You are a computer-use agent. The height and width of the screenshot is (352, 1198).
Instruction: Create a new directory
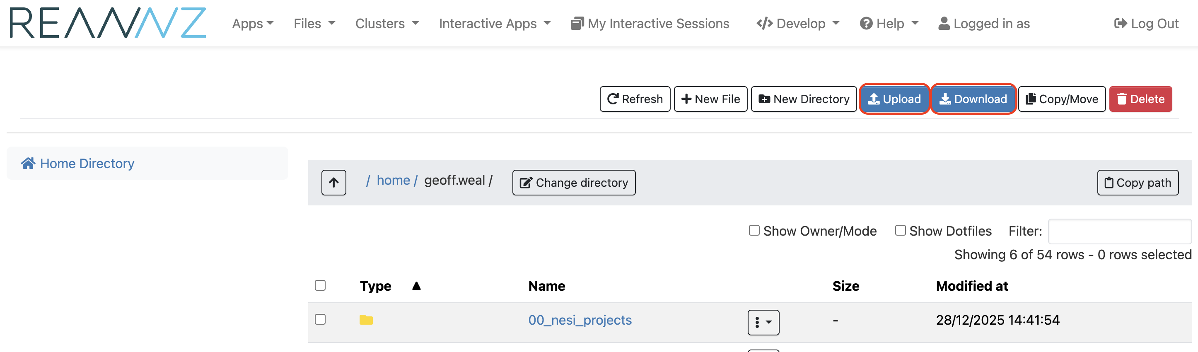[x=803, y=99]
